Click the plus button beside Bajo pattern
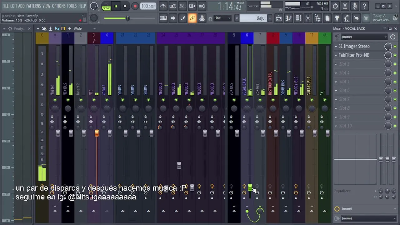Screen dimensions: 400x225 point(270,18)
